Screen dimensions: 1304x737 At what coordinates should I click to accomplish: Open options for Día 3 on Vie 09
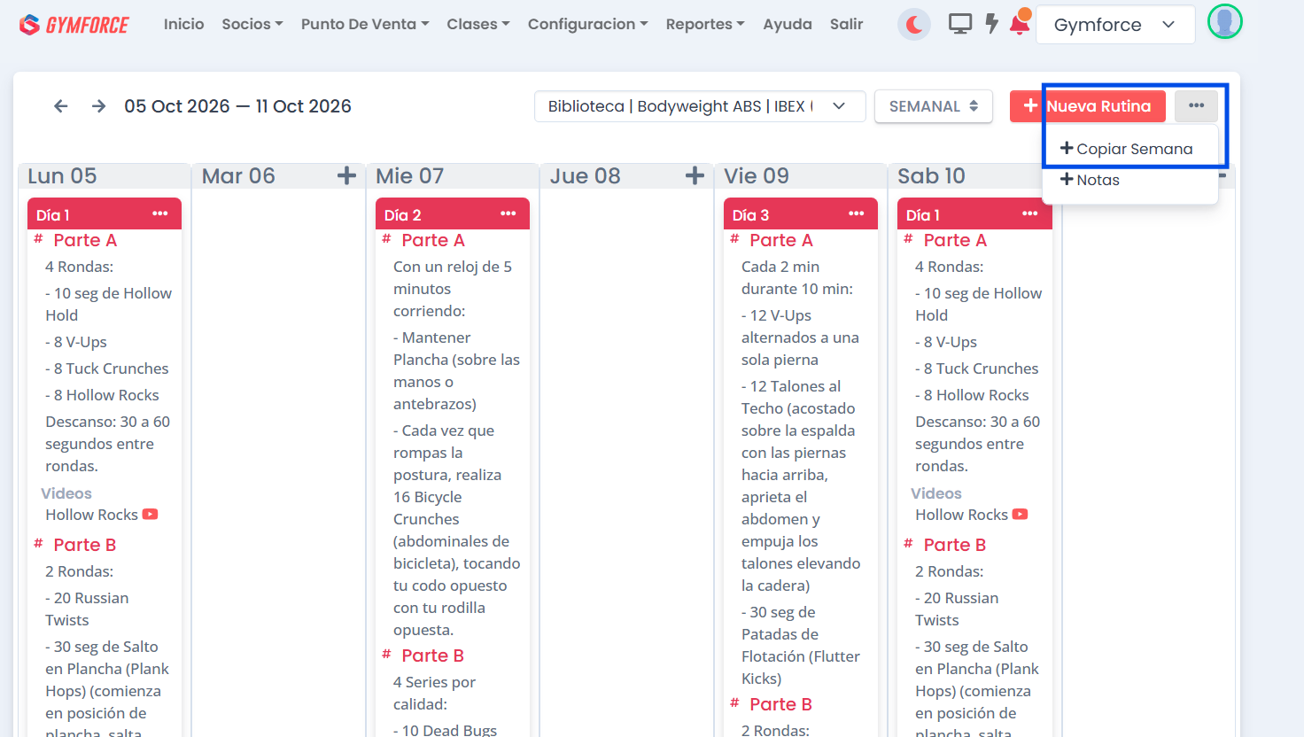pyautogui.click(x=856, y=213)
